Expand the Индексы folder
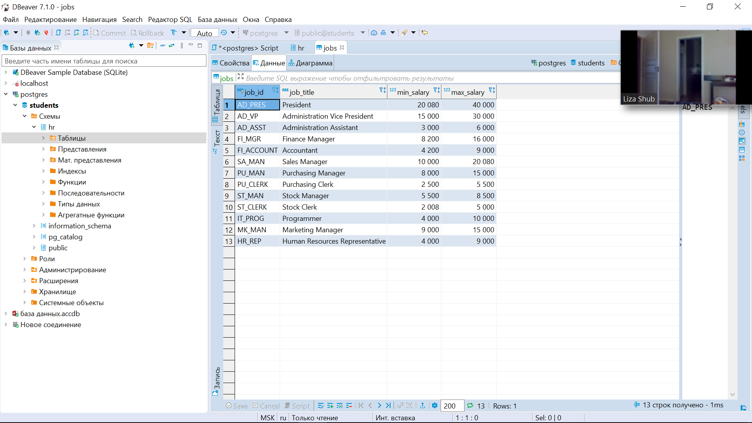 click(x=43, y=171)
